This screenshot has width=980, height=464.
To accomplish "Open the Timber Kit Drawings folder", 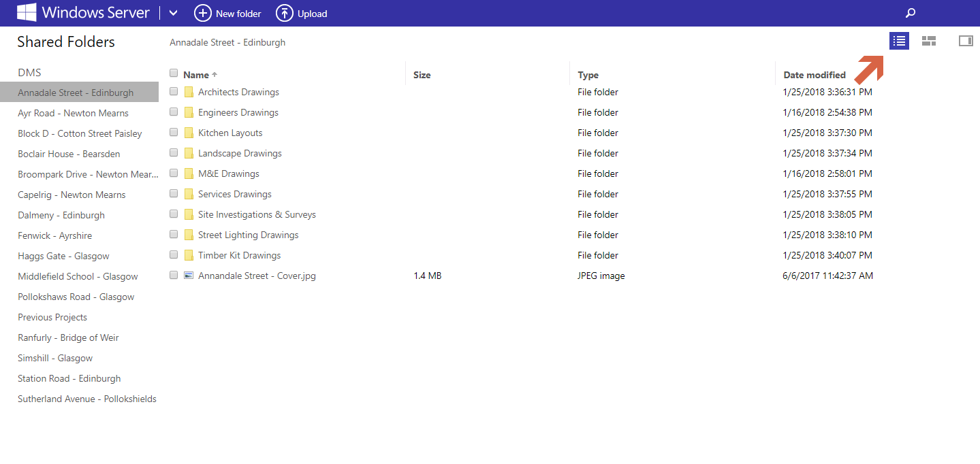I will coord(239,255).
